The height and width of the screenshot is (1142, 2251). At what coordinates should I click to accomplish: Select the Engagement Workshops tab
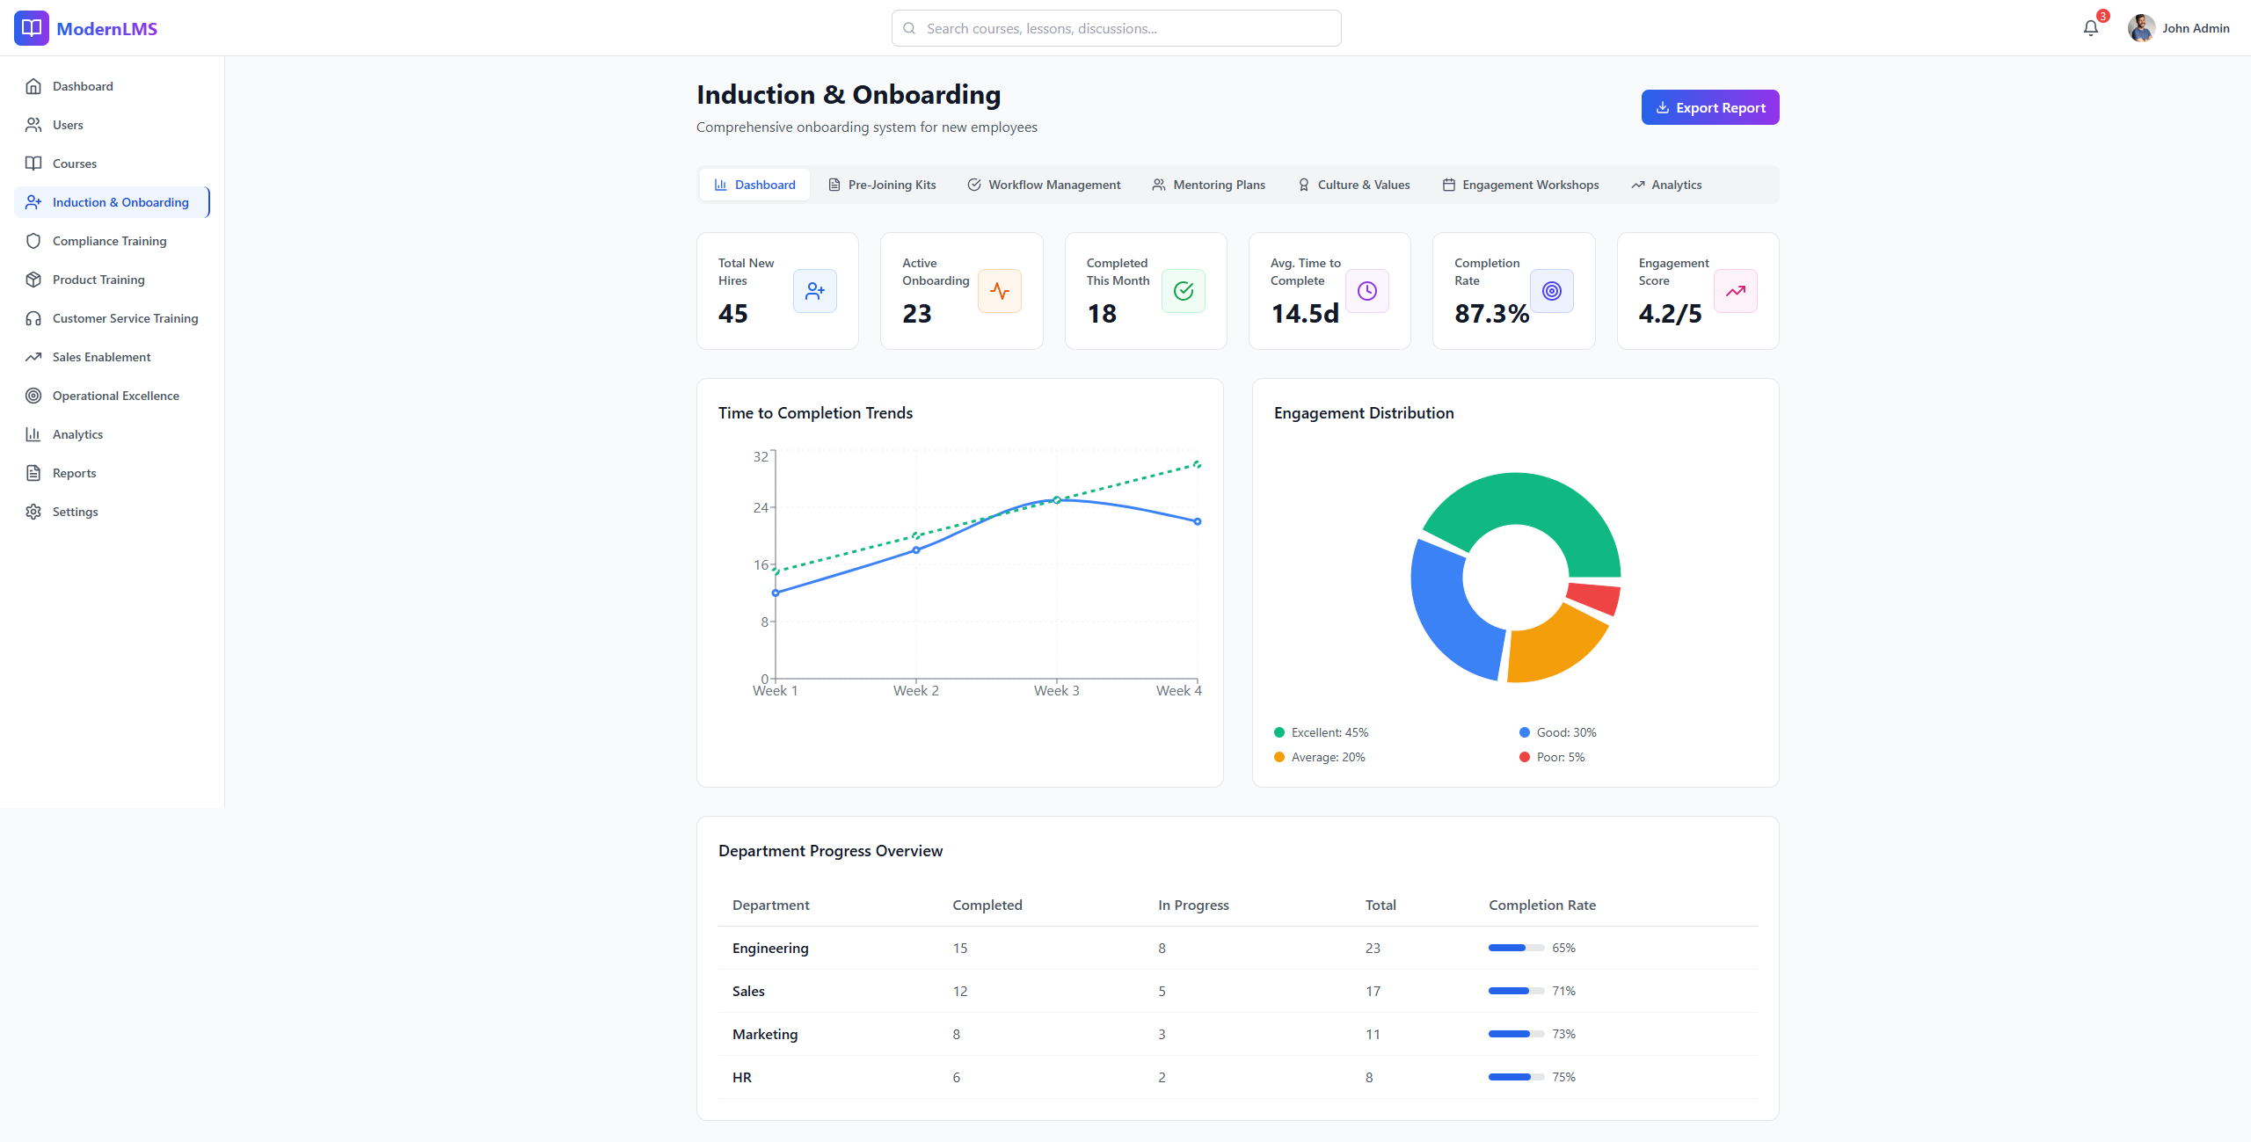tap(1520, 185)
